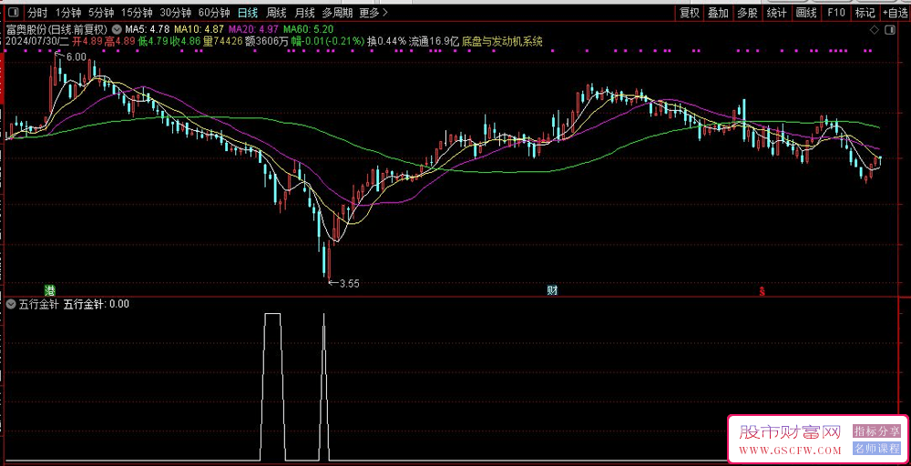Click the green 港 marker icon
This screenshot has width=911, height=466.
point(50,290)
